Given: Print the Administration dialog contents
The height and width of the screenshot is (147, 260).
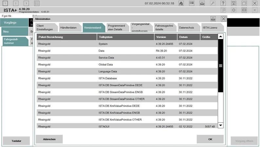Looking at the screenshot, I should tap(213, 19).
